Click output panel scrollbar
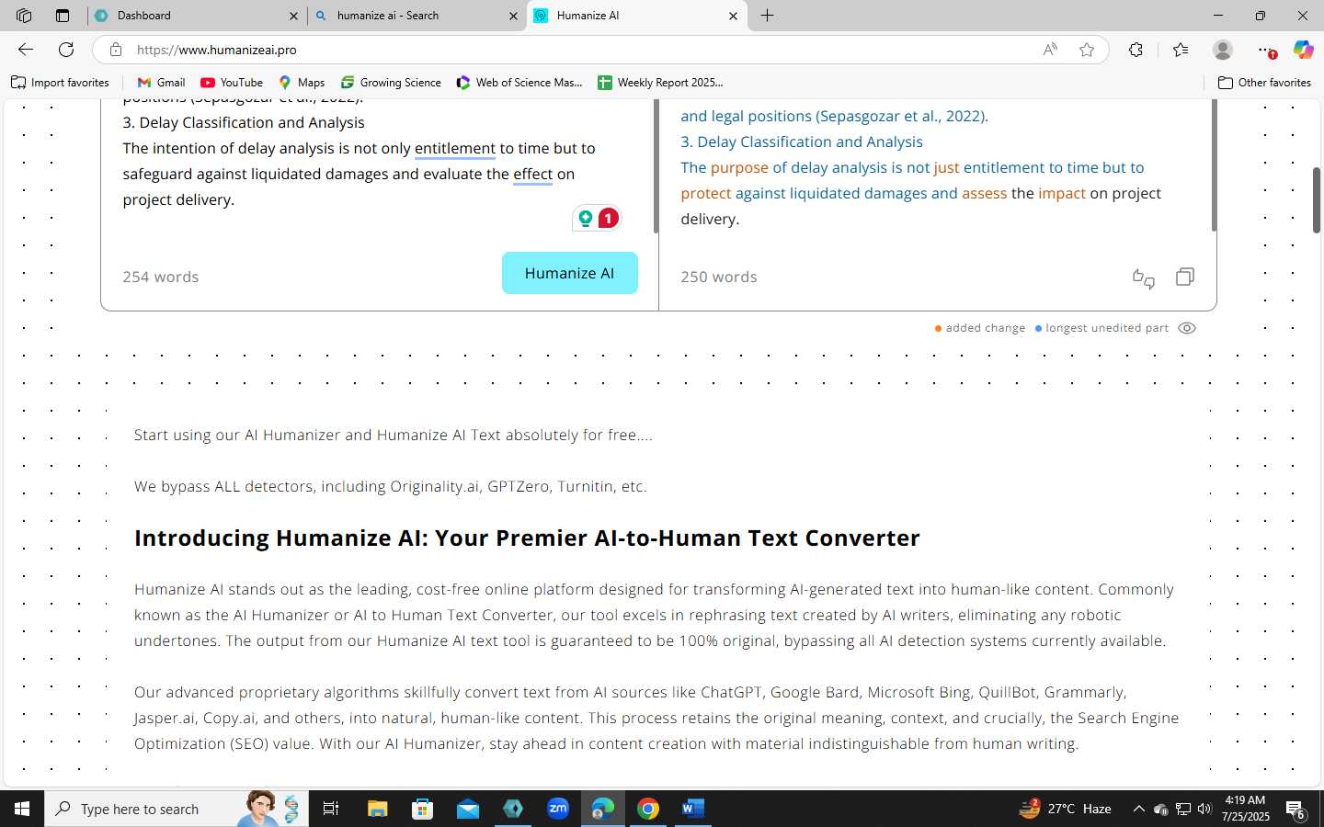This screenshot has height=827, width=1324. point(1214,165)
